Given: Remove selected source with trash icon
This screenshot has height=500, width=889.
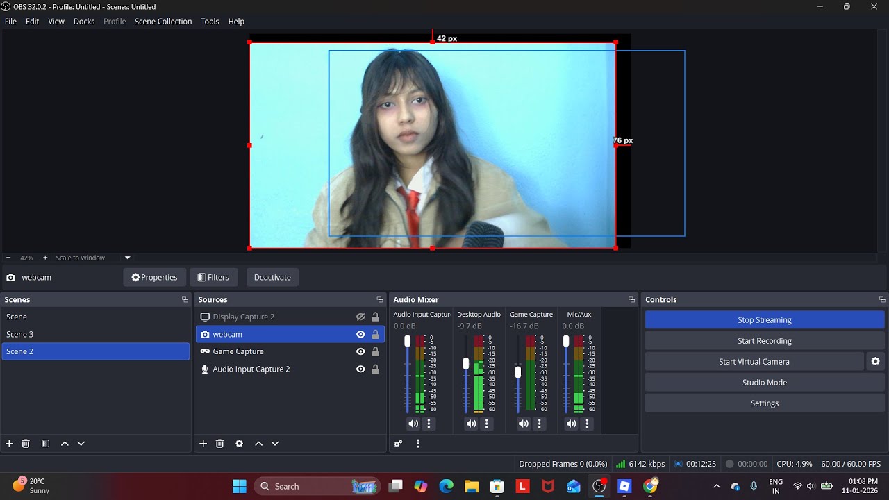Looking at the screenshot, I should [219, 444].
